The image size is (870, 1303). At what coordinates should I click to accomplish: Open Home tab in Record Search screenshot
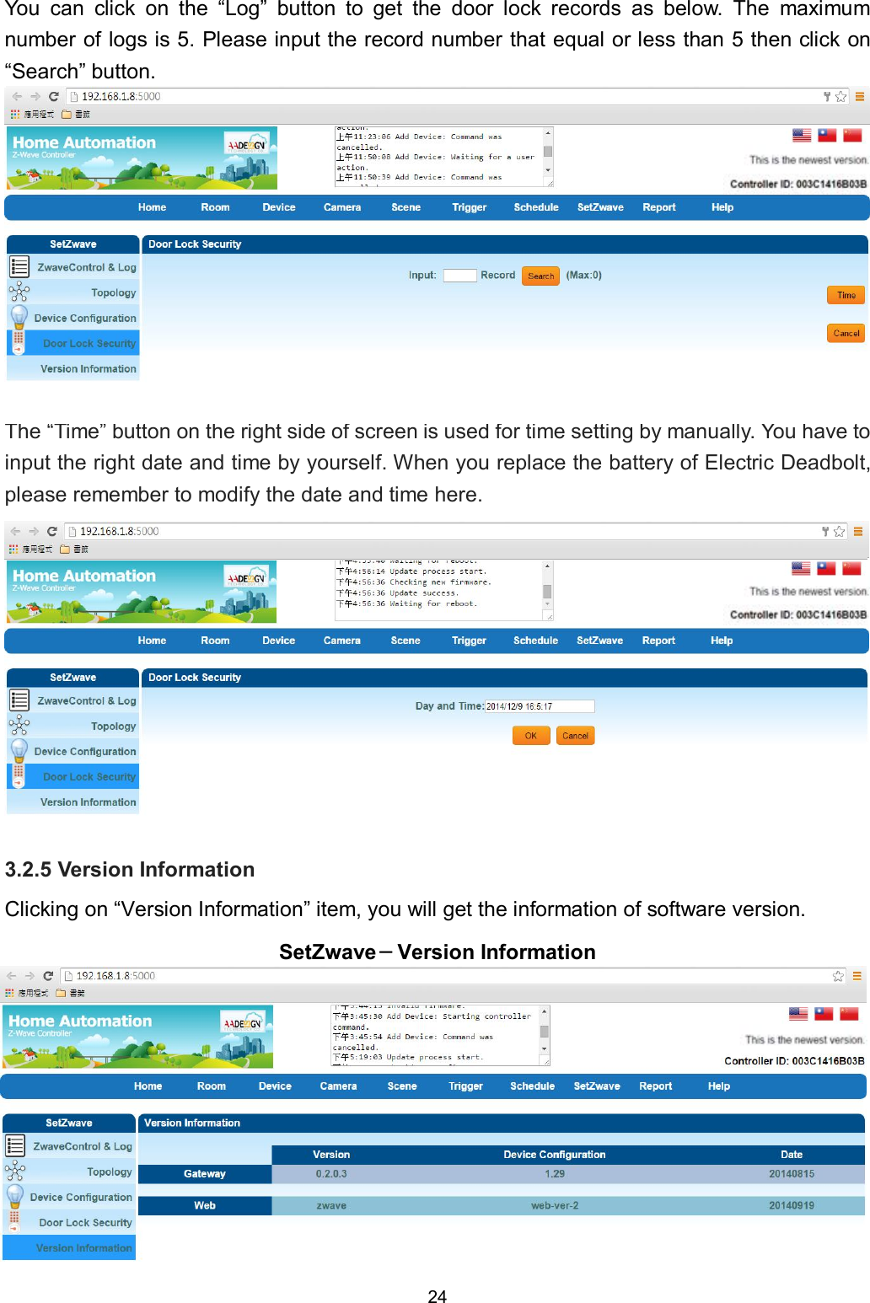click(x=152, y=207)
